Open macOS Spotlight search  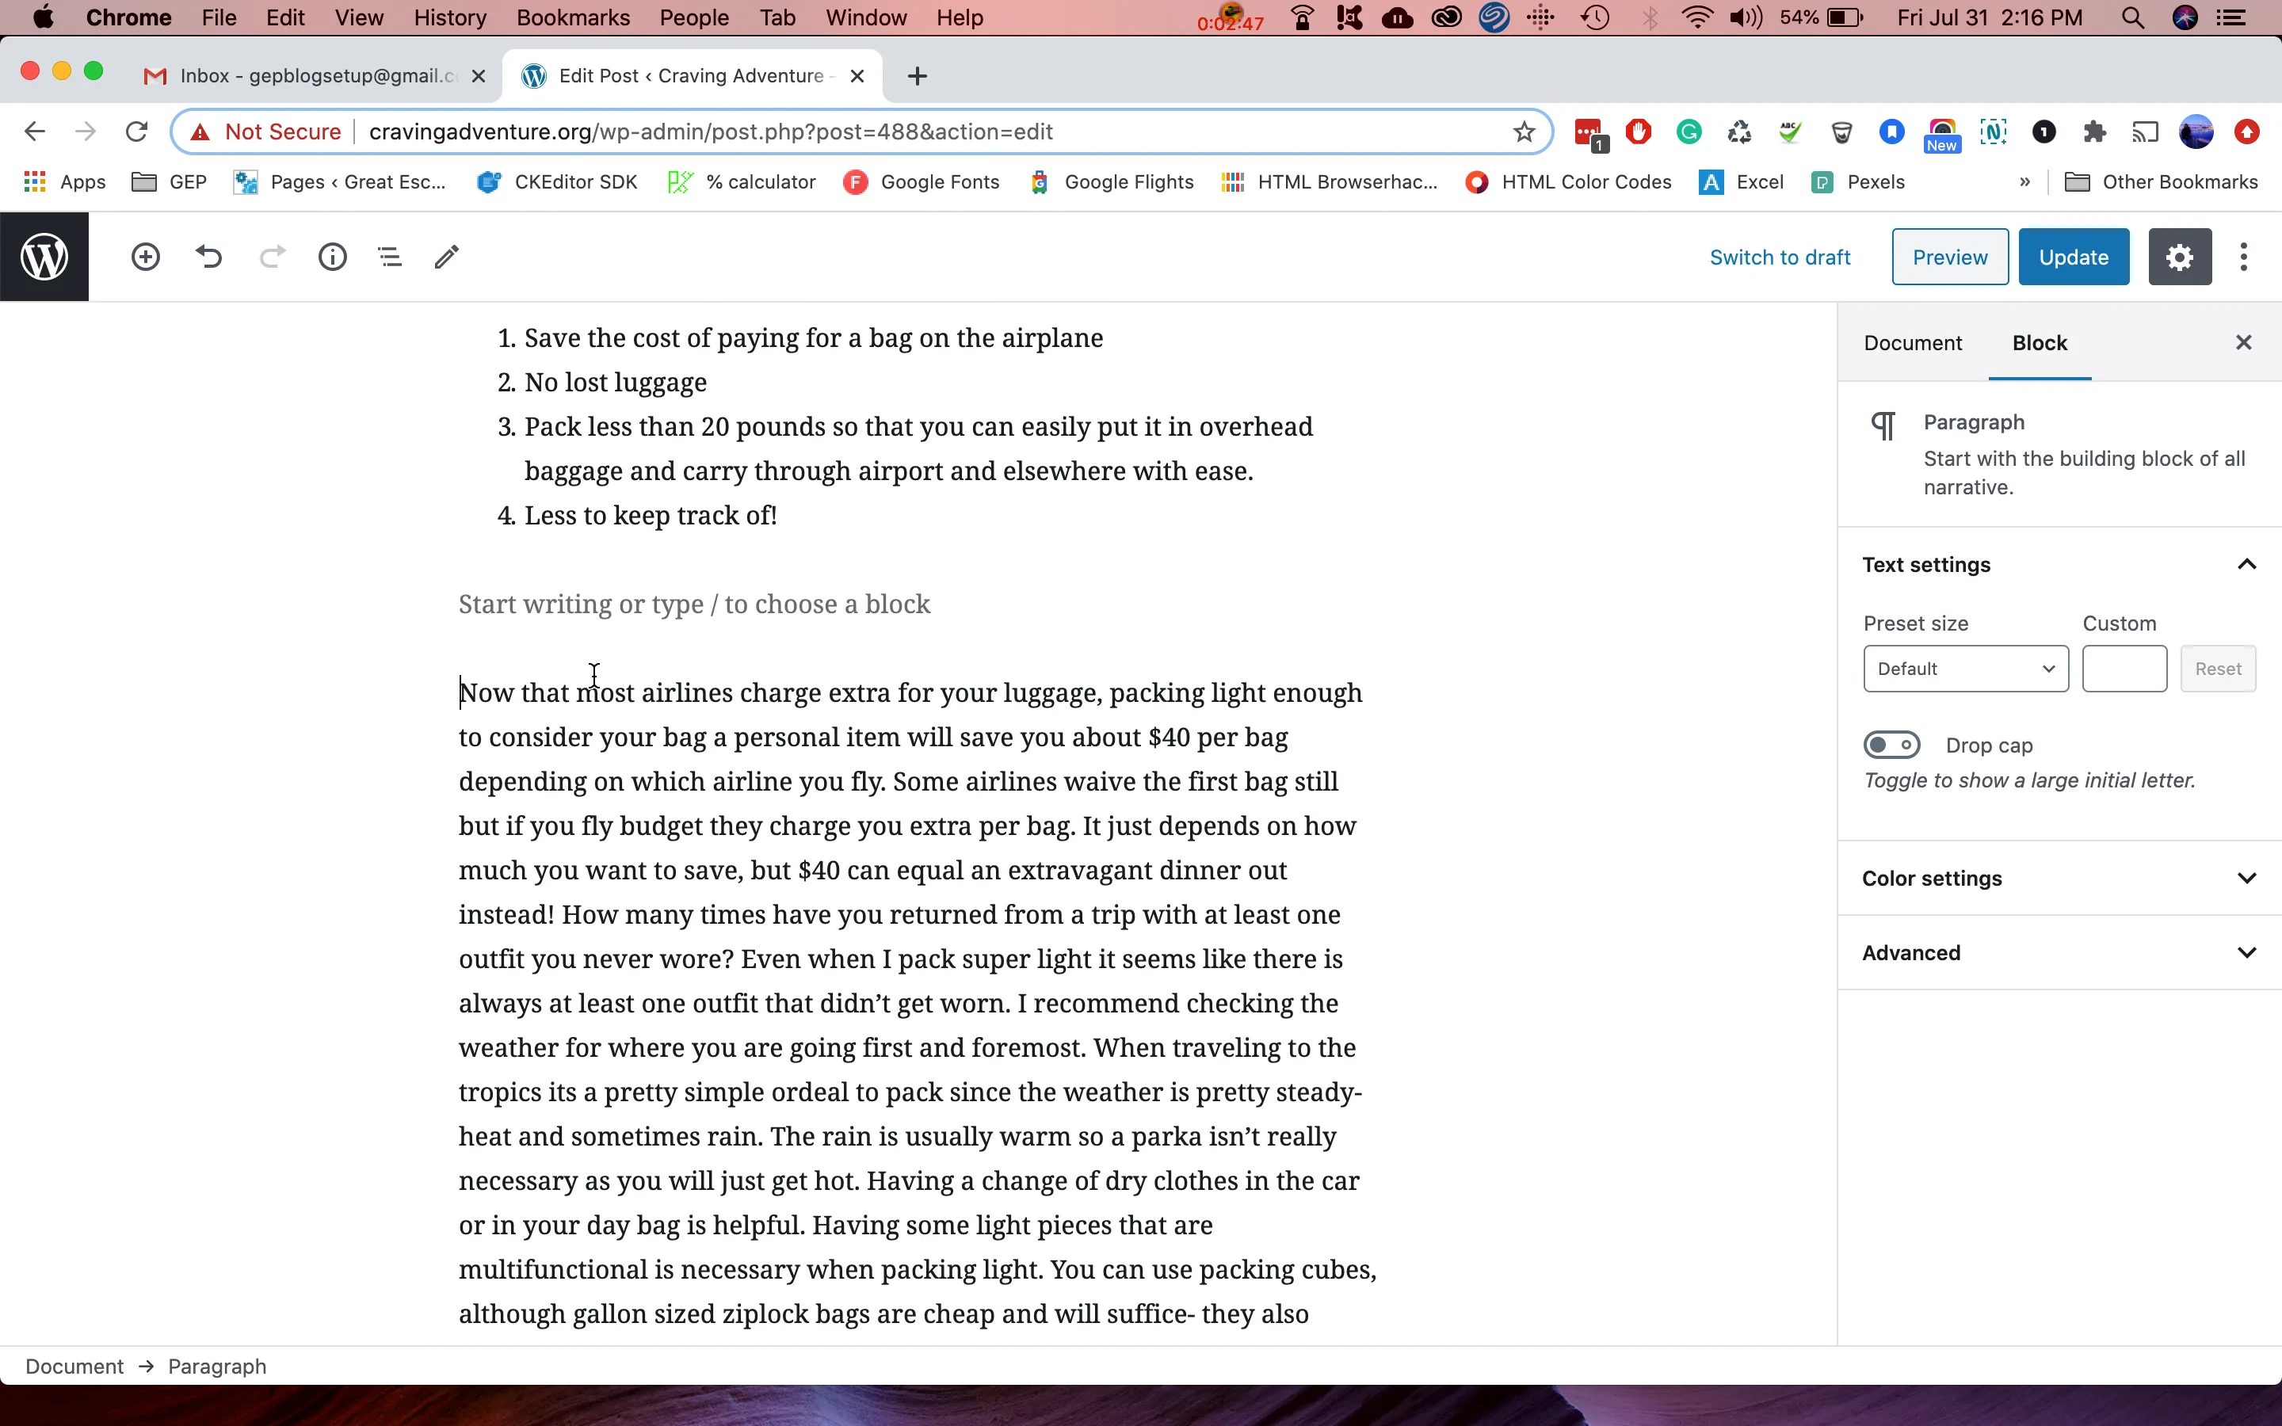pos(2133,18)
